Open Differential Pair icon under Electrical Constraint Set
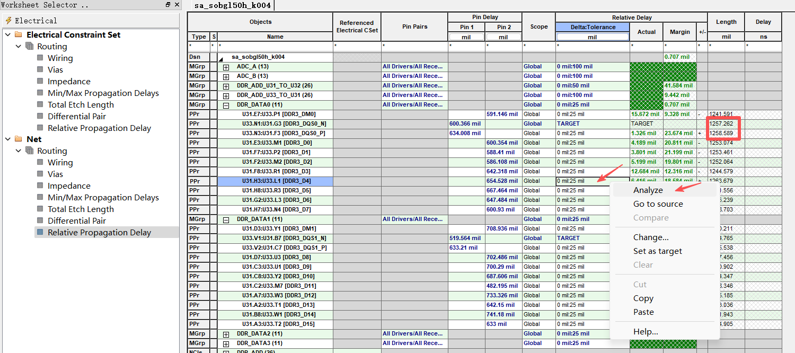Viewport: 795px width, 353px height. (40, 117)
